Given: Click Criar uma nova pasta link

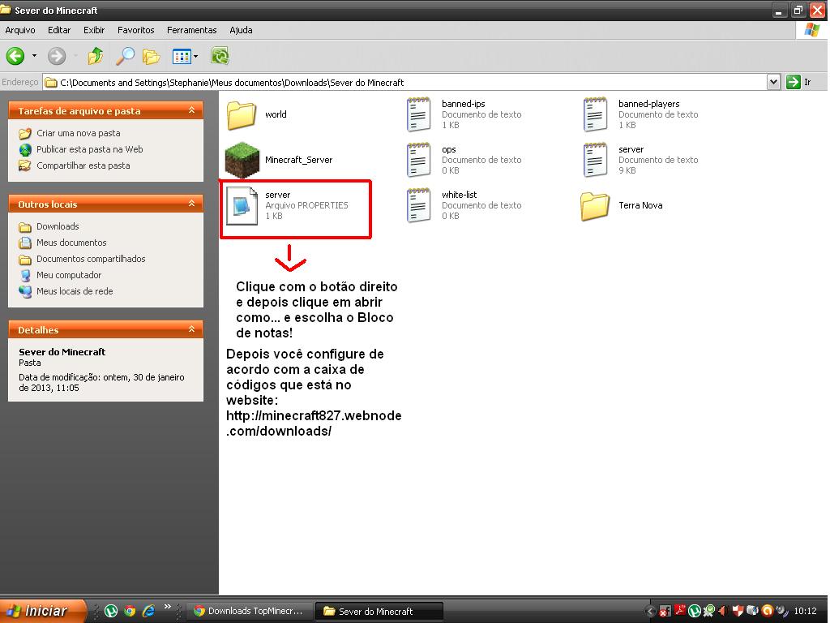Looking at the screenshot, I should 78,133.
